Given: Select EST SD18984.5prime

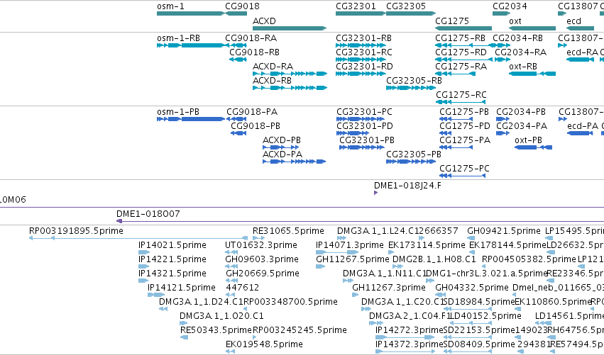Looking at the screenshot, I should point(467,309).
